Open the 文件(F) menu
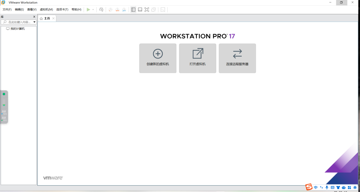 (x=7, y=10)
